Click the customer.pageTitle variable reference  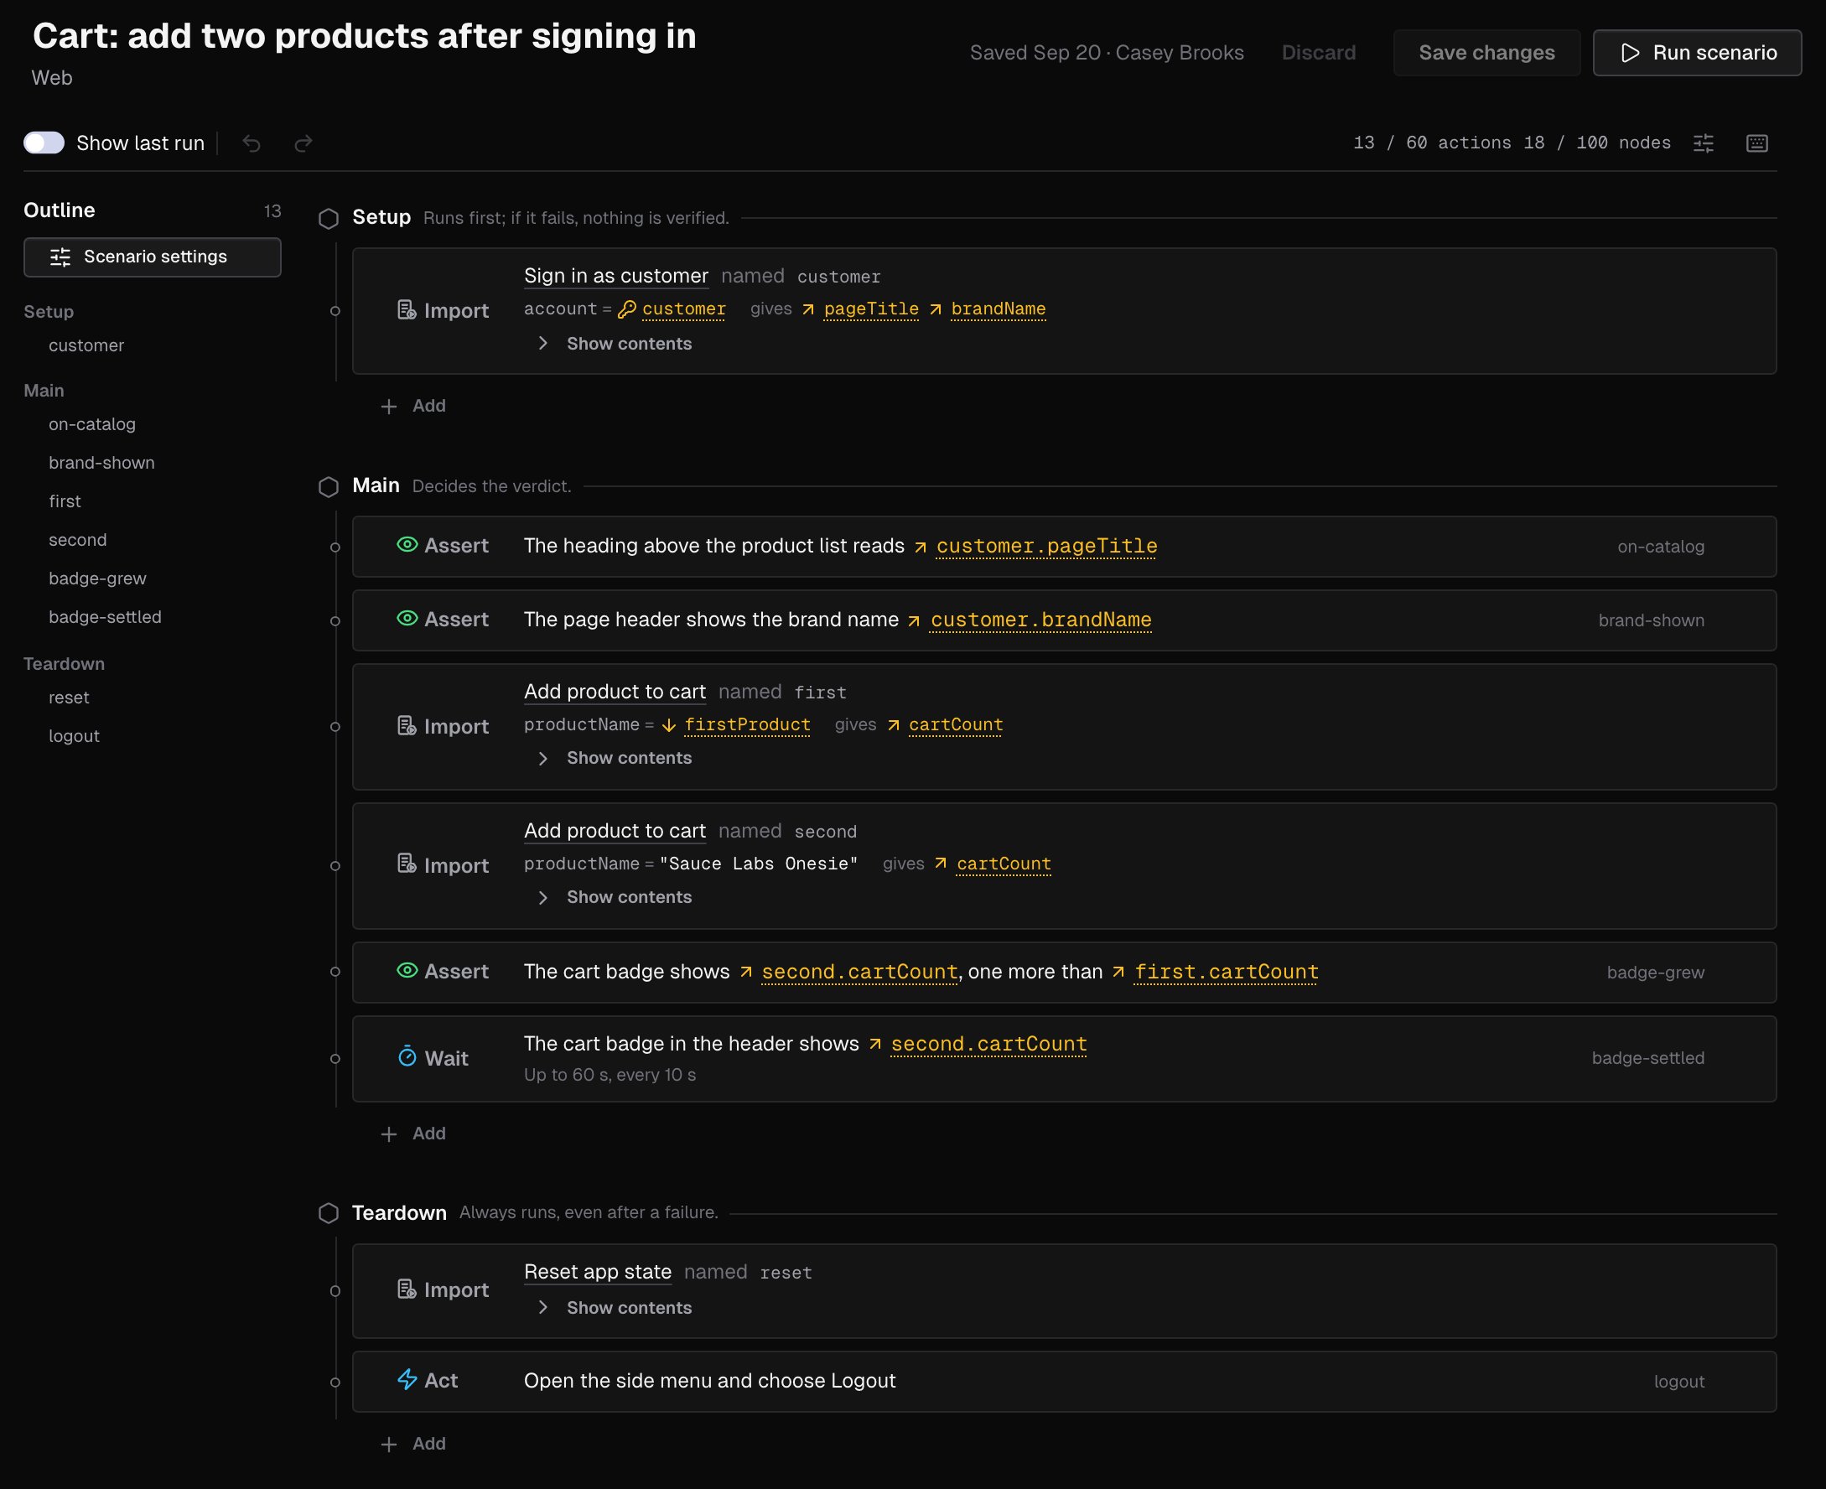click(x=1046, y=547)
